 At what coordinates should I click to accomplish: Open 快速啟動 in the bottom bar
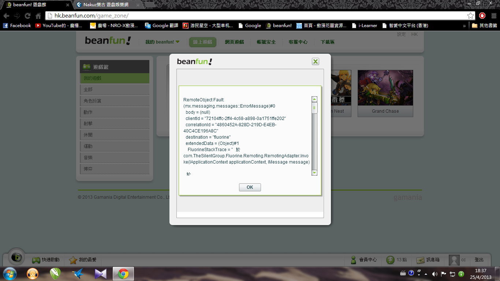pyautogui.click(x=46, y=260)
